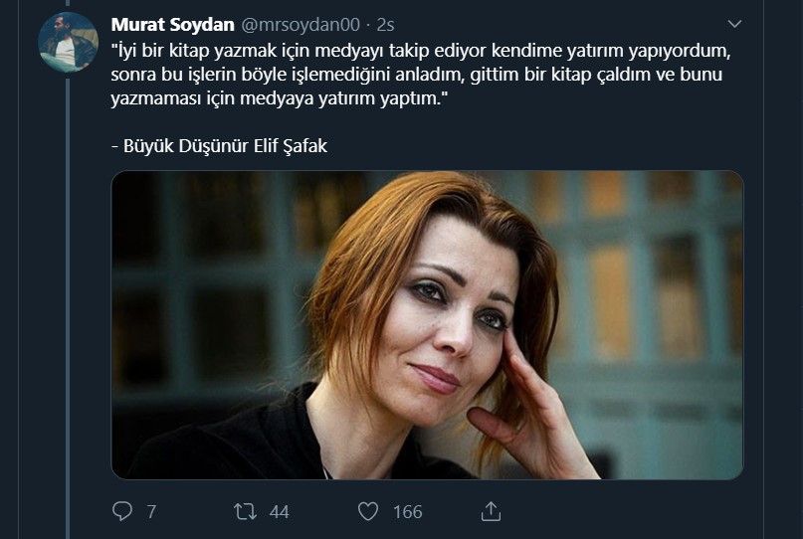Click the retweet count 44
Image resolution: width=803 pixels, height=539 pixels.
coord(279,511)
